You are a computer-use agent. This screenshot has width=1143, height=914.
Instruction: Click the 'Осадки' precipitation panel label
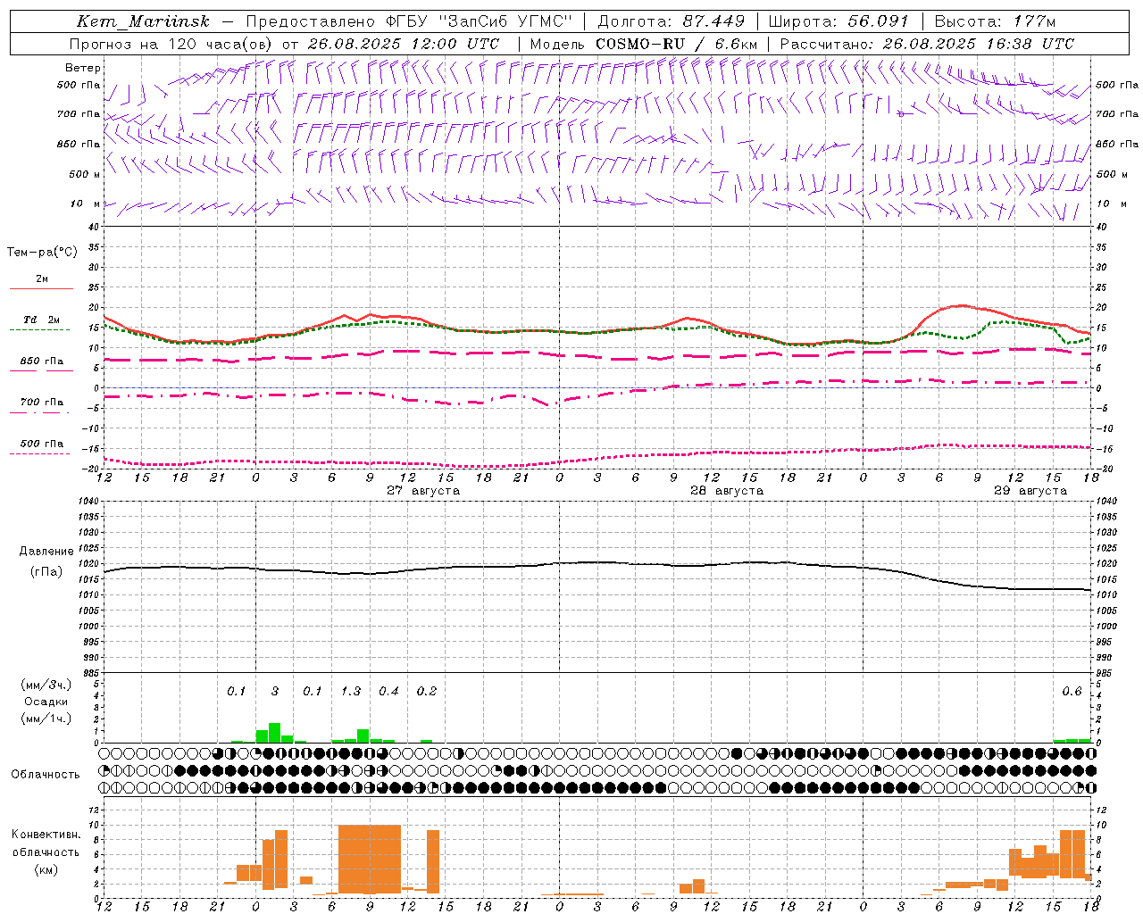[46, 702]
